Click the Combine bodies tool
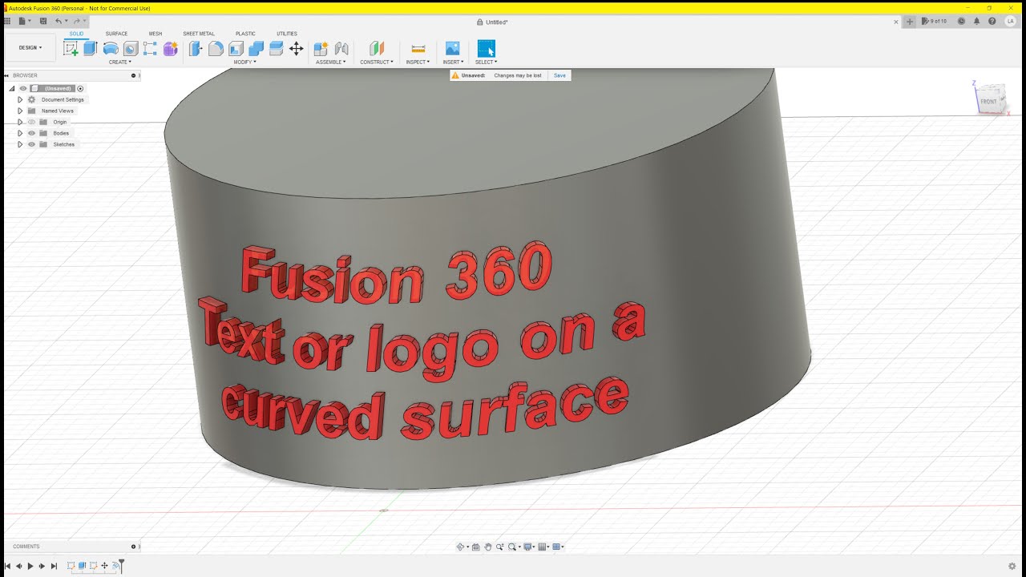 [x=256, y=49]
